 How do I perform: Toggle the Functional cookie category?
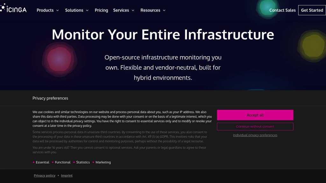(x=60, y=162)
